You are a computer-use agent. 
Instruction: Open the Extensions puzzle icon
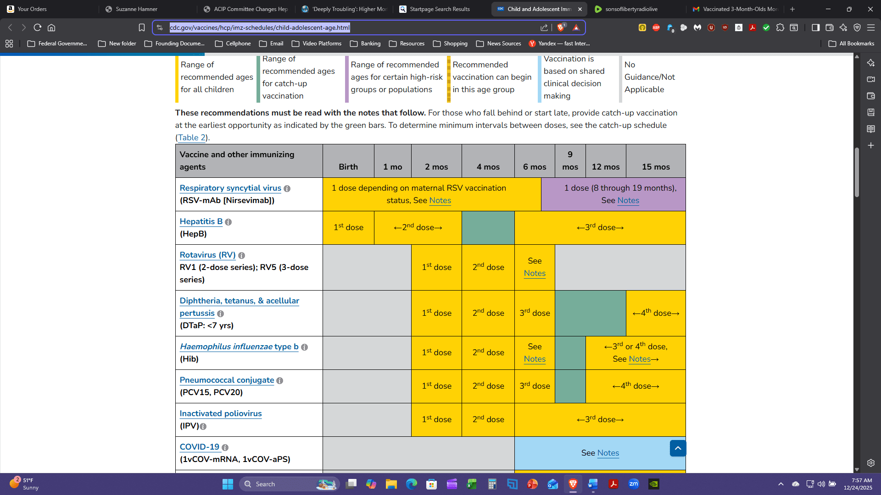(780, 27)
